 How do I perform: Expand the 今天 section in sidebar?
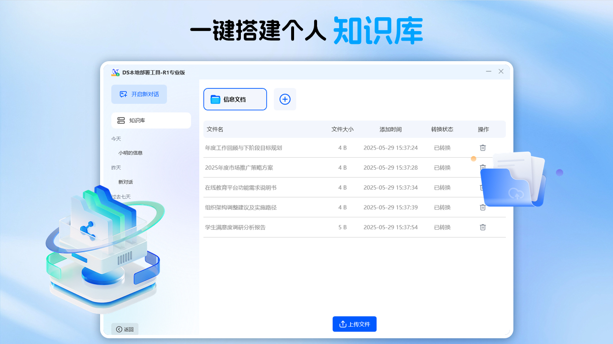pos(115,139)
